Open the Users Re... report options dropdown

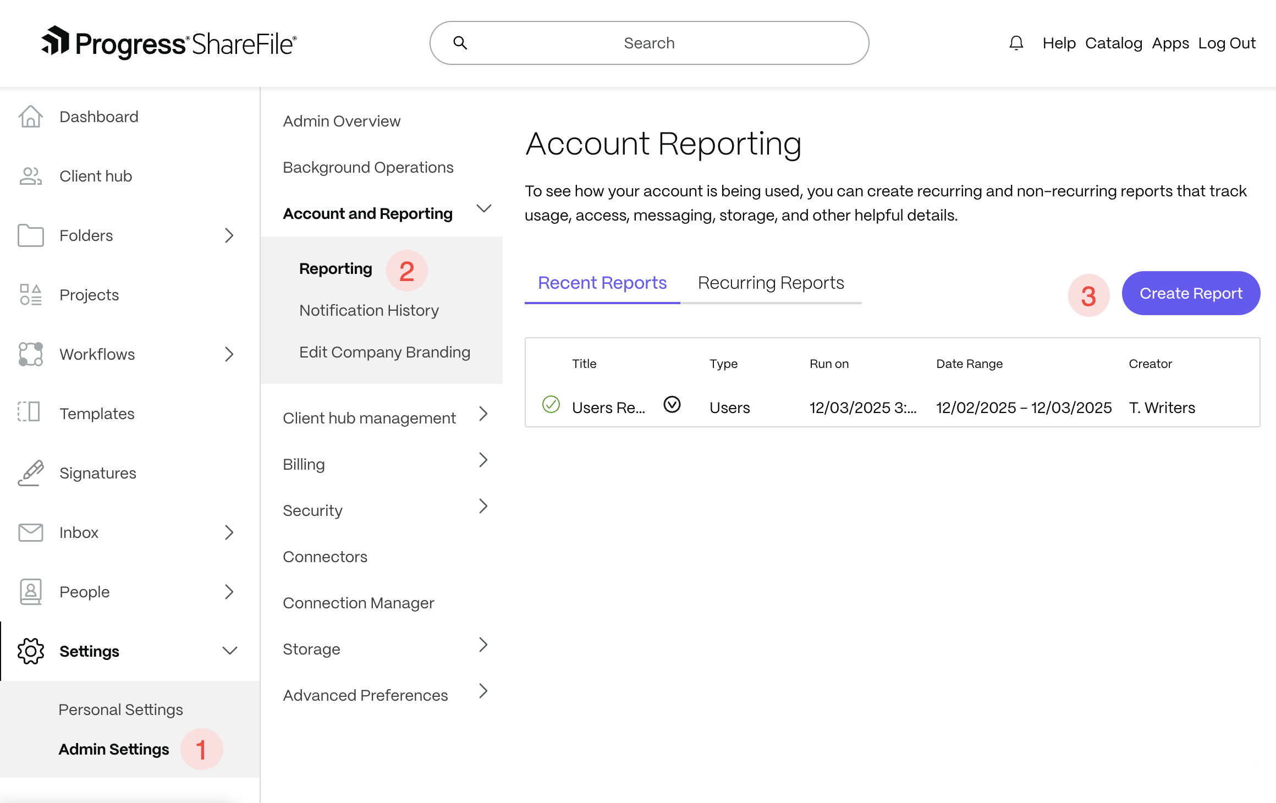[672, 405]
